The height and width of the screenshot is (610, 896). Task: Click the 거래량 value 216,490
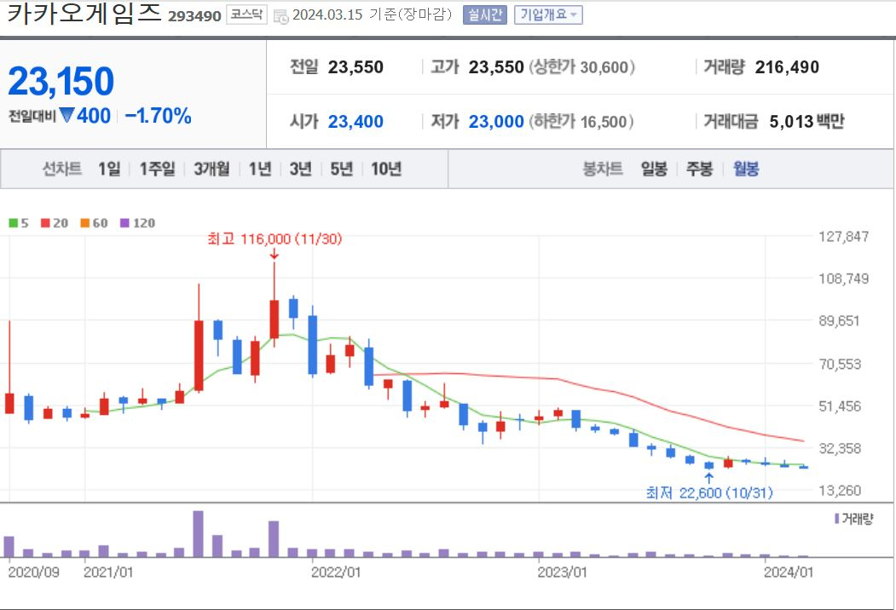[x=787, y=67]
